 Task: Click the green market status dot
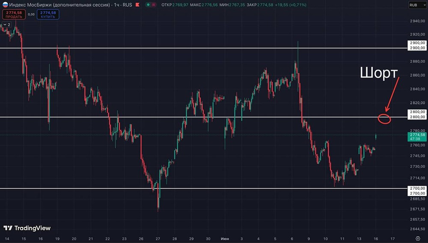(x=148, y=5)
